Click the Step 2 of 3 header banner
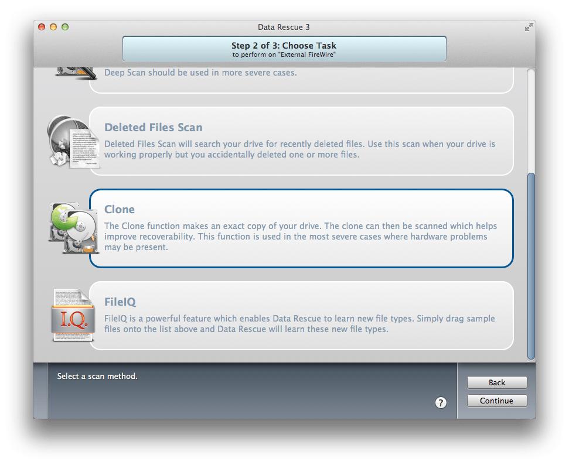This screenshot has width=569, height=465. click(284, 49)
